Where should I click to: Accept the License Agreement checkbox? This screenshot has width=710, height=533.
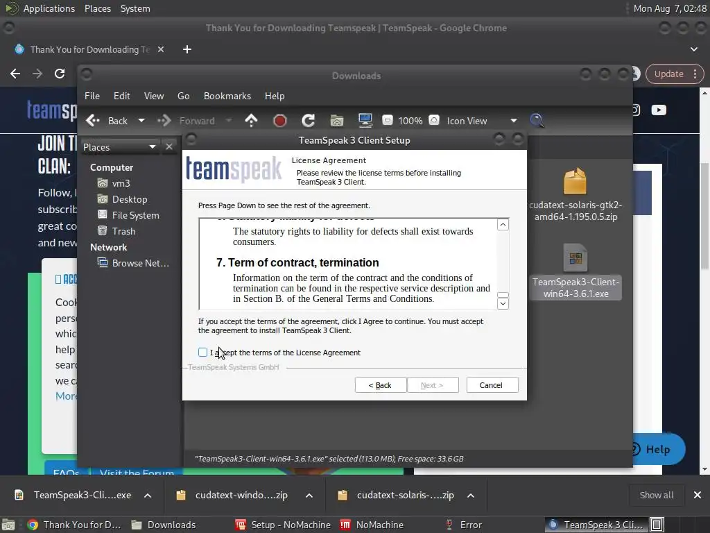[x=202, y=352]
